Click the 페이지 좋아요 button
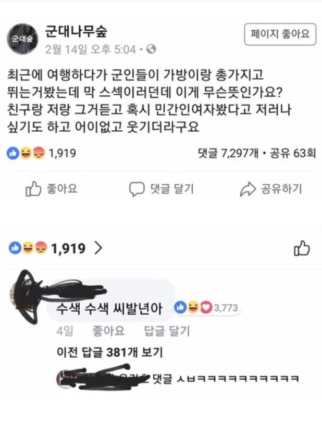This screenshot has height=433, width=322. 280,34
